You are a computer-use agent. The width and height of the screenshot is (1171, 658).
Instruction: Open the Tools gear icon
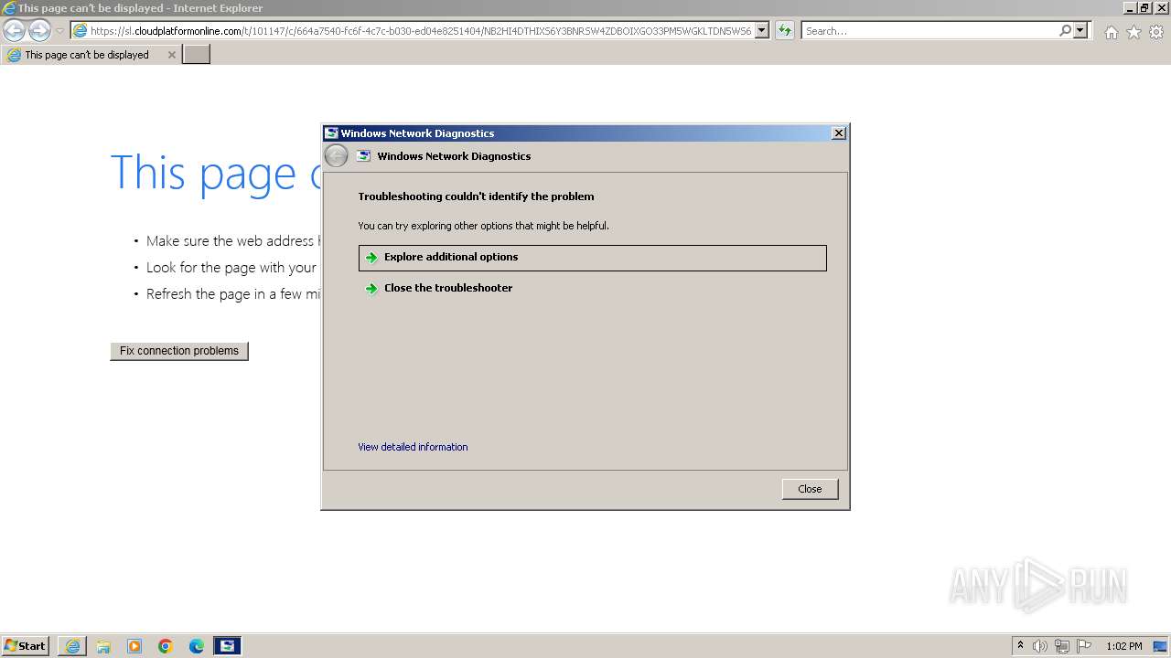[1156, 32]
